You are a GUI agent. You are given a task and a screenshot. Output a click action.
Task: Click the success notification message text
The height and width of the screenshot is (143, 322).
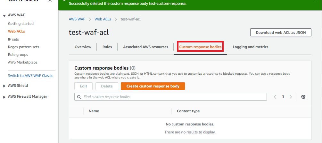(128, 4)
